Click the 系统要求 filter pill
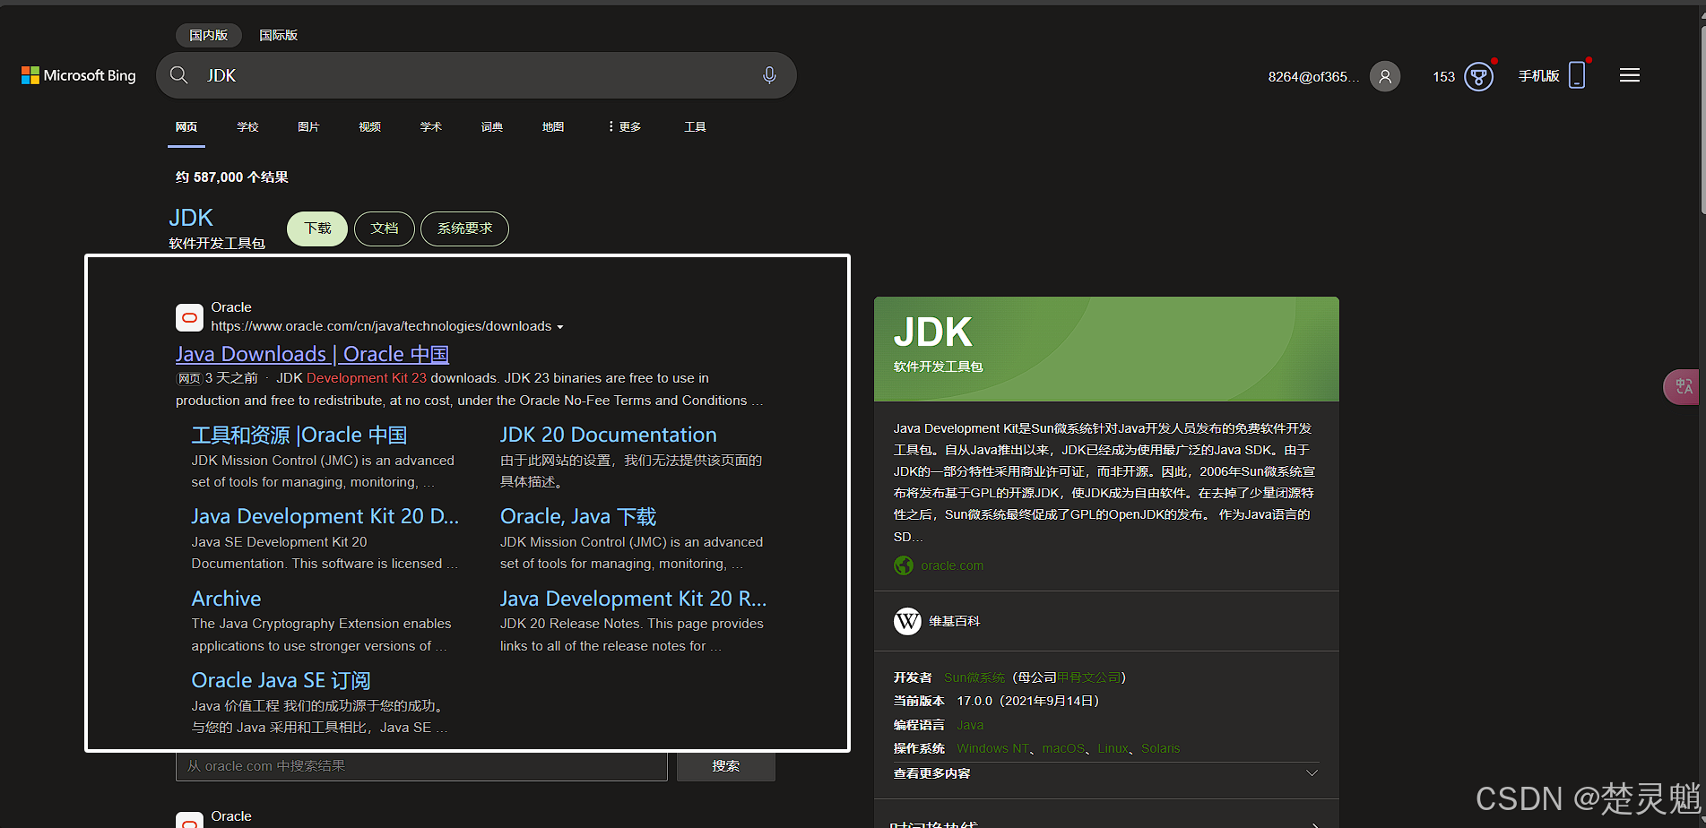The image size is (1706, 828). [x=464, y=229]
